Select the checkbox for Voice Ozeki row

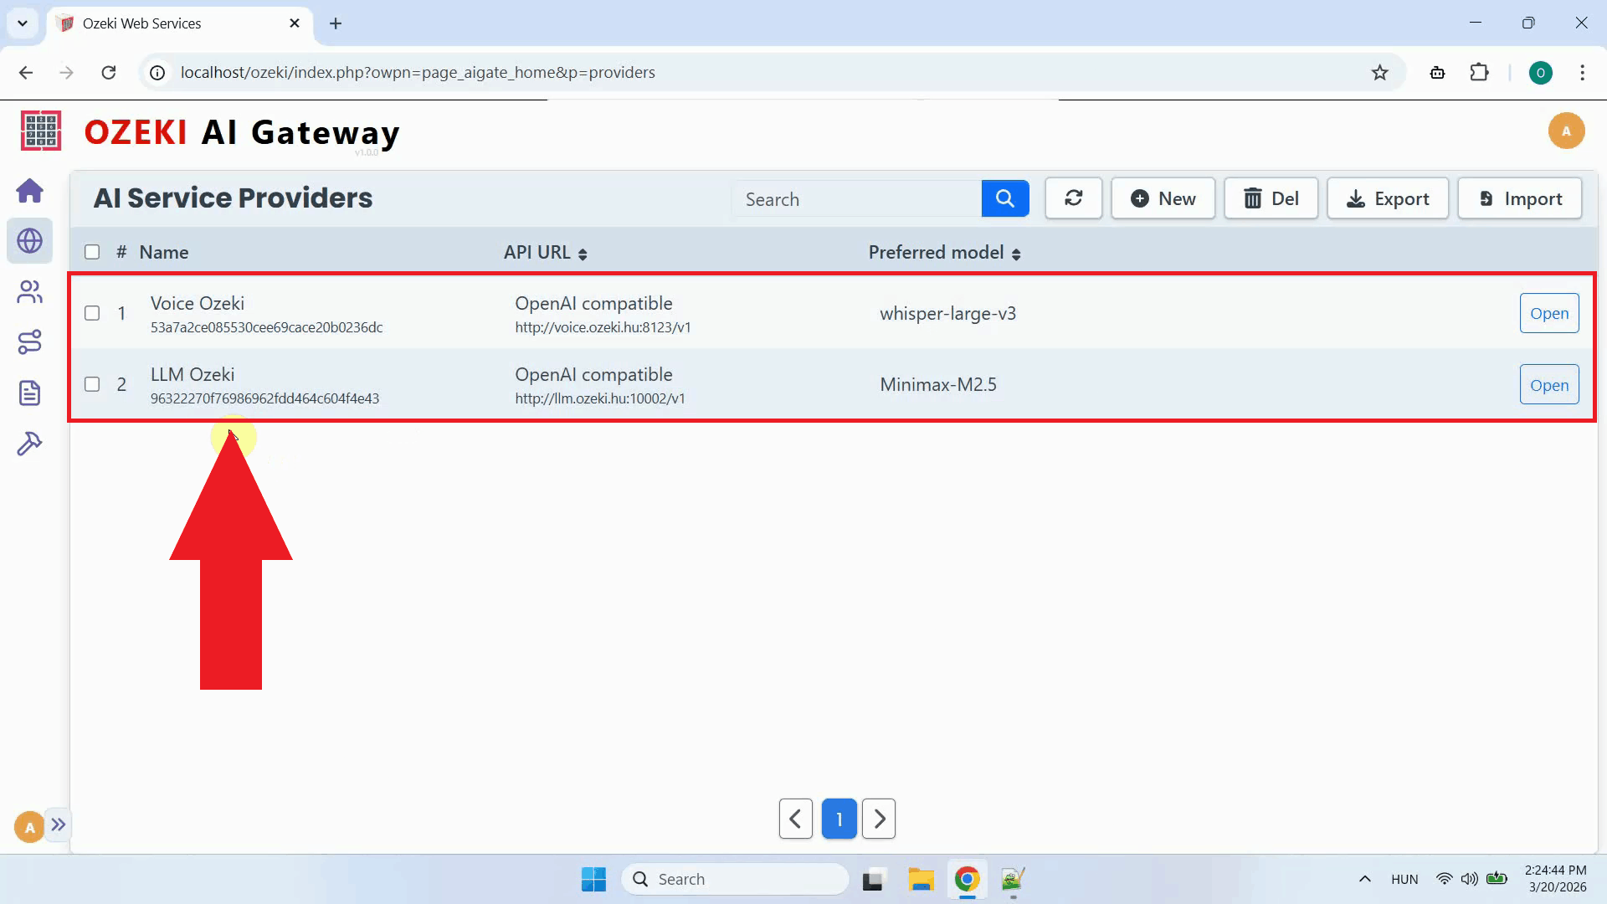point(91,313)
